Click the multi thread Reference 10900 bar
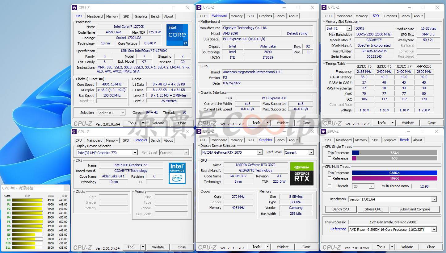Screen dimensions: 446x253 [394, 178]
